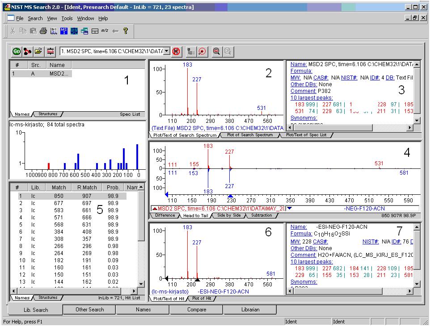Click the Paste clipboard icon

click(x=33, y=31)
